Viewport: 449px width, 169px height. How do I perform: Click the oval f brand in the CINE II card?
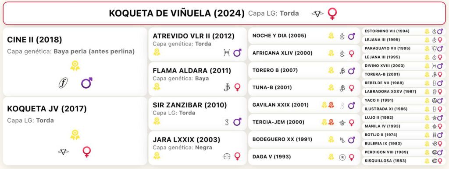[x=63, y=83]
